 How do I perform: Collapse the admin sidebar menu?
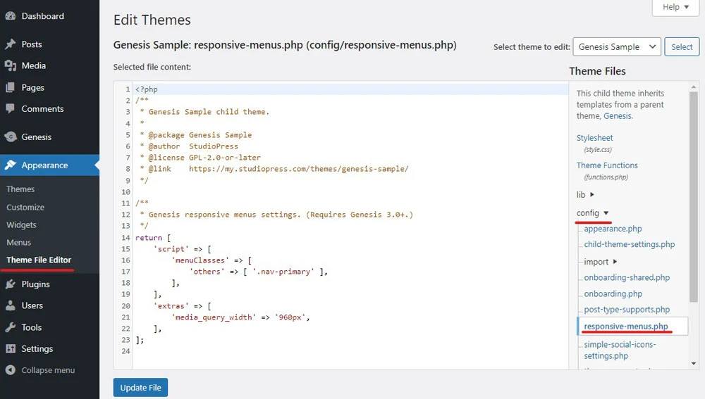pyautogui.click(x=48, y=370)
